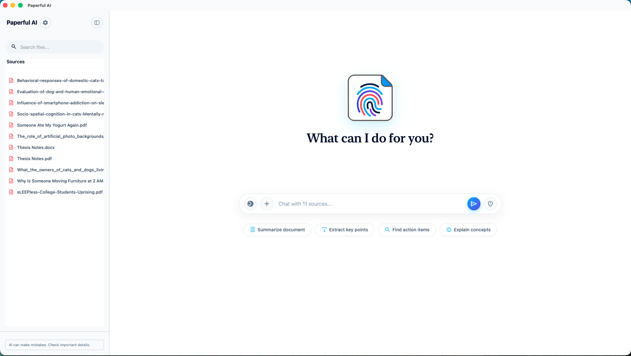
Task: Click the Paperful AI fingerprint logo
Action: click(370, 98)
